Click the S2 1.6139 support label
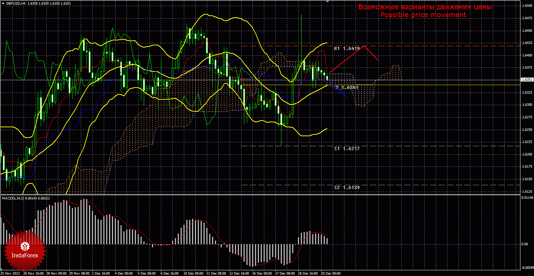This screenshot has width=534, height=276. pos(347,187)
